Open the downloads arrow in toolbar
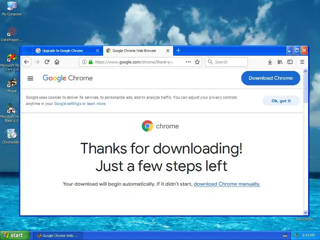The image size is (320, 240). click(x=270, y=62)
